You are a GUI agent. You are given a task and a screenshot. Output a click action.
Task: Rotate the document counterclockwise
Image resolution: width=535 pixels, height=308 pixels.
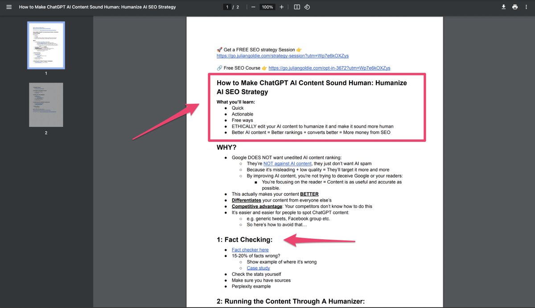307,7
